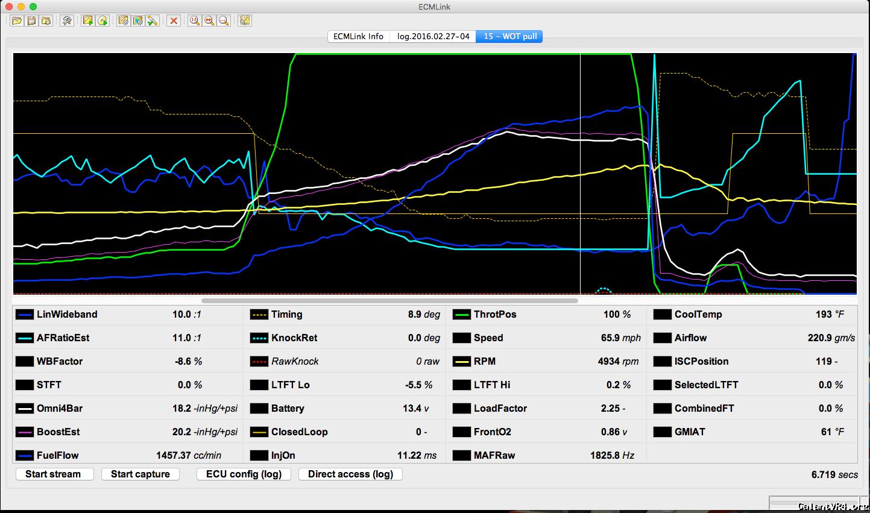Image resolution: width=870 pixels, height=513 pixels.
Task: Switch to the ECMLink Info tab
Action: pos(358,36)
